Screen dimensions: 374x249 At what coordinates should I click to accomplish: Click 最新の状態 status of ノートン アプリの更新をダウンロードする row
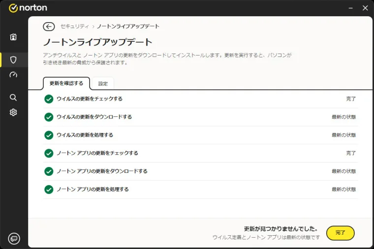tap(343, 171)
